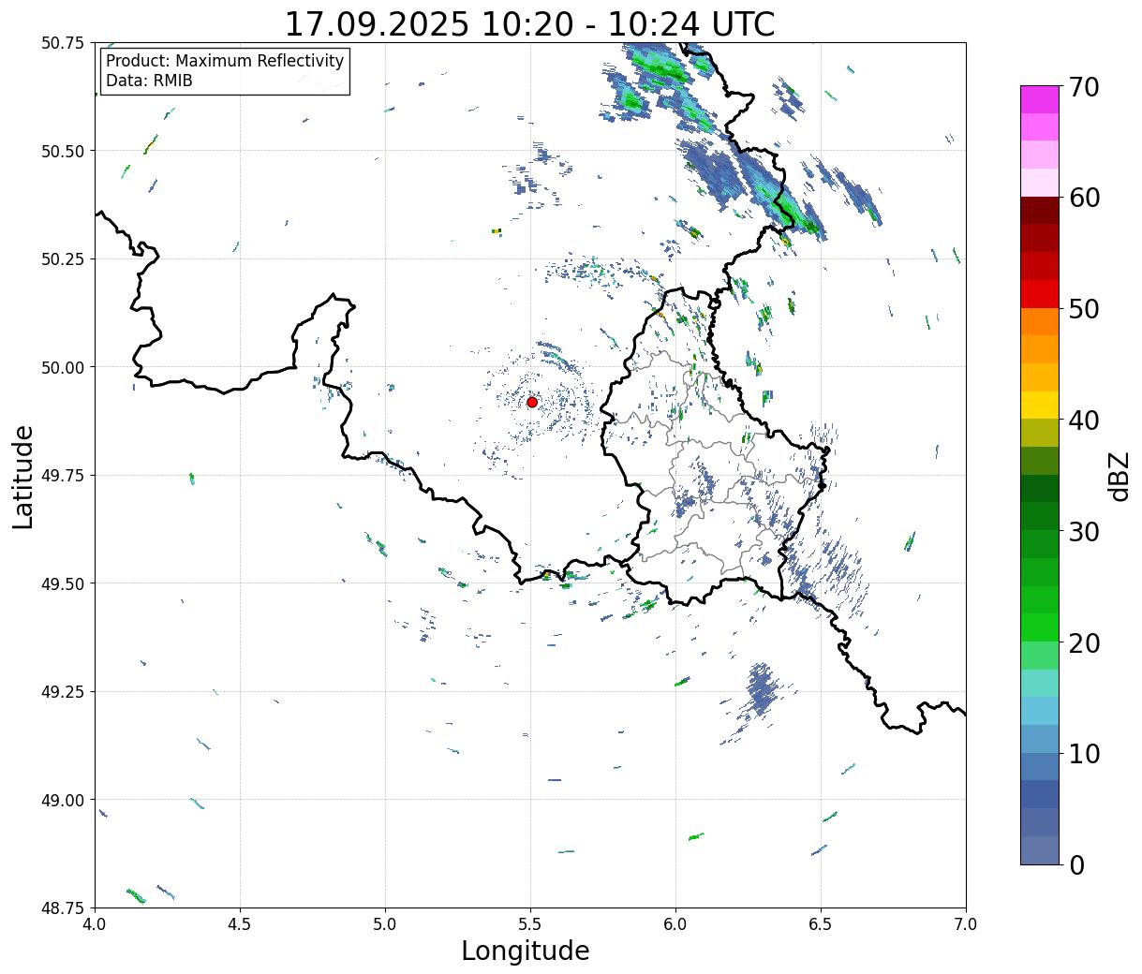1142x974 pixels.
Task: Pick the yellow colorbar swatch at 40
Action: click(x=1040, y=406)
